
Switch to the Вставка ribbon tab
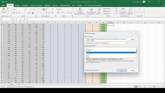(x=17, y=5)
